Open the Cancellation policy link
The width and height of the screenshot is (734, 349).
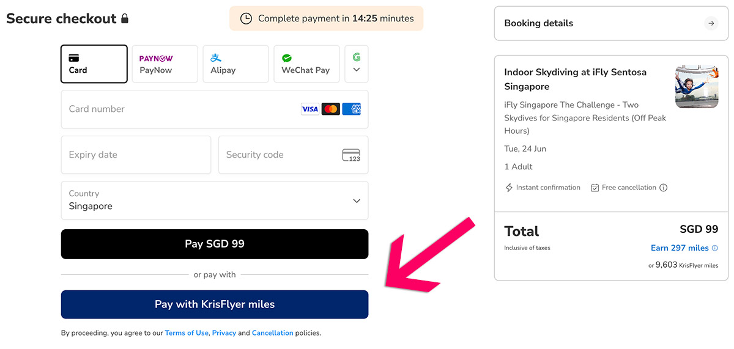[272, 333]
